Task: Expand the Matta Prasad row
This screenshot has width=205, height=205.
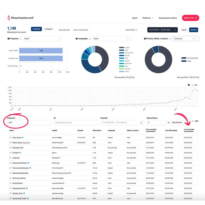Action: coord(10,143)
